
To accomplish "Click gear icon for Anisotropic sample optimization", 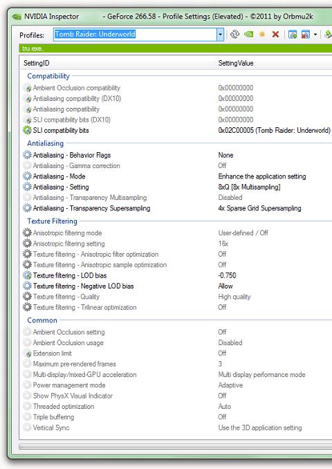I will click(x=27, y=265).
